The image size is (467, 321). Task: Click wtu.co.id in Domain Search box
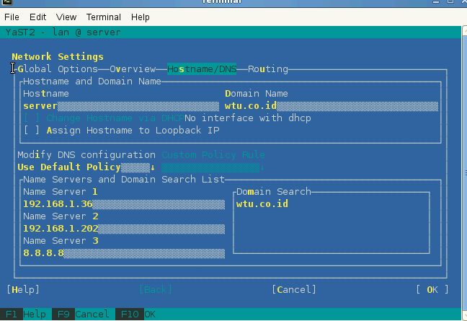262,204
